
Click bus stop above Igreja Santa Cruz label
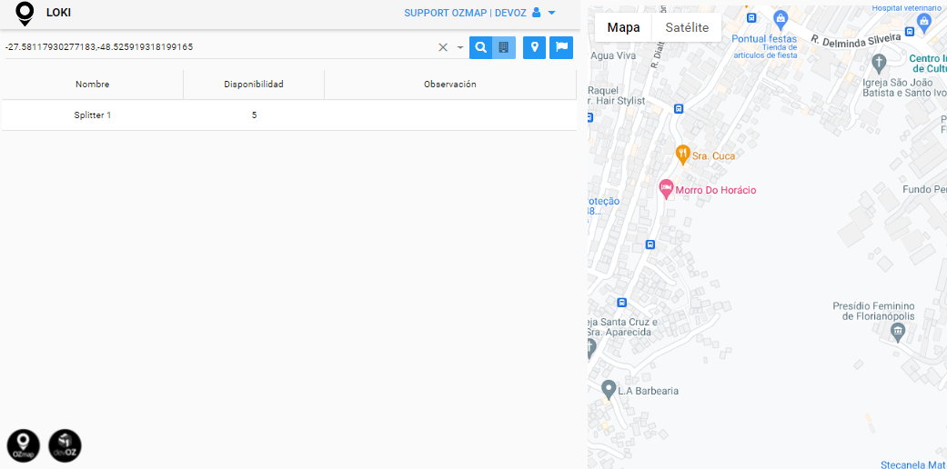pyautogui.click(x=621, y=303)
